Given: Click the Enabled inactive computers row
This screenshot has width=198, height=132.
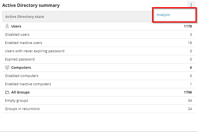Looking at the screenshot, I should 28,84.
